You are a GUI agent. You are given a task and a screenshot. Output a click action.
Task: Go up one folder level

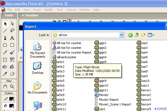tap(137, 35)
